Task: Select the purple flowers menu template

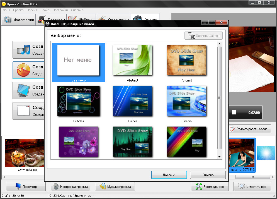Action: click(78, 142)
